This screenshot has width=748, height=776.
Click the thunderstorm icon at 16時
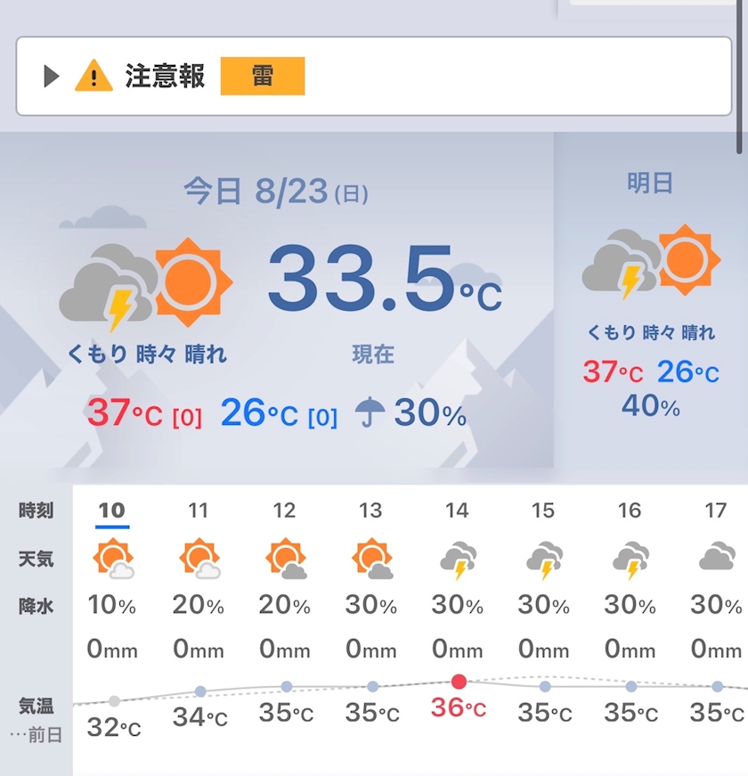pyautogui.click(x=630, y=560)
